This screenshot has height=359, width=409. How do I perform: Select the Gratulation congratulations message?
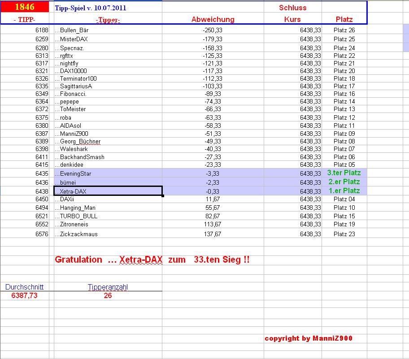click(x=152, y=260)
